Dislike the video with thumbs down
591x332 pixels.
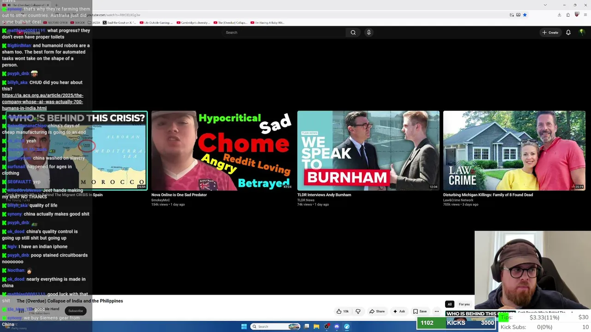tap(358, 311)
